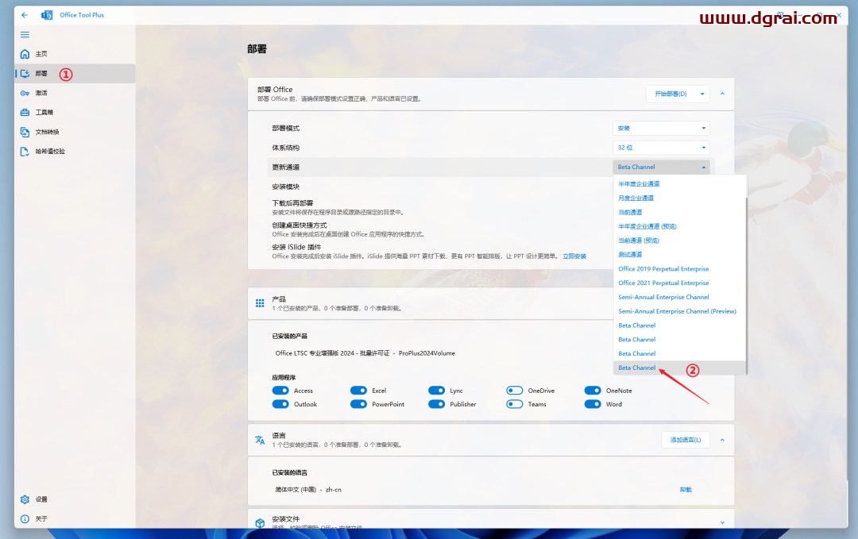Viewport: 858px width, 539px height.
Task: Open the 哈希值校验 page
Action: (75, 152)
